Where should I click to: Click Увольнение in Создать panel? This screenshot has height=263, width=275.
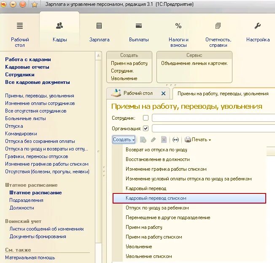tap(124, 78)
